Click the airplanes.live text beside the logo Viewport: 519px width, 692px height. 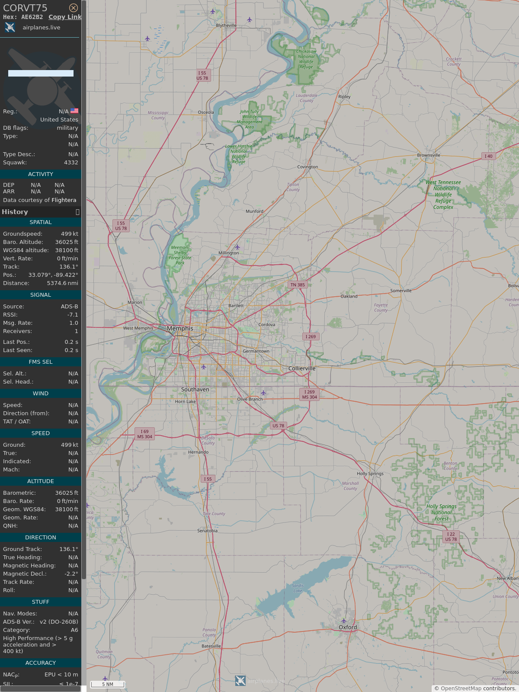tap(42, 27)
